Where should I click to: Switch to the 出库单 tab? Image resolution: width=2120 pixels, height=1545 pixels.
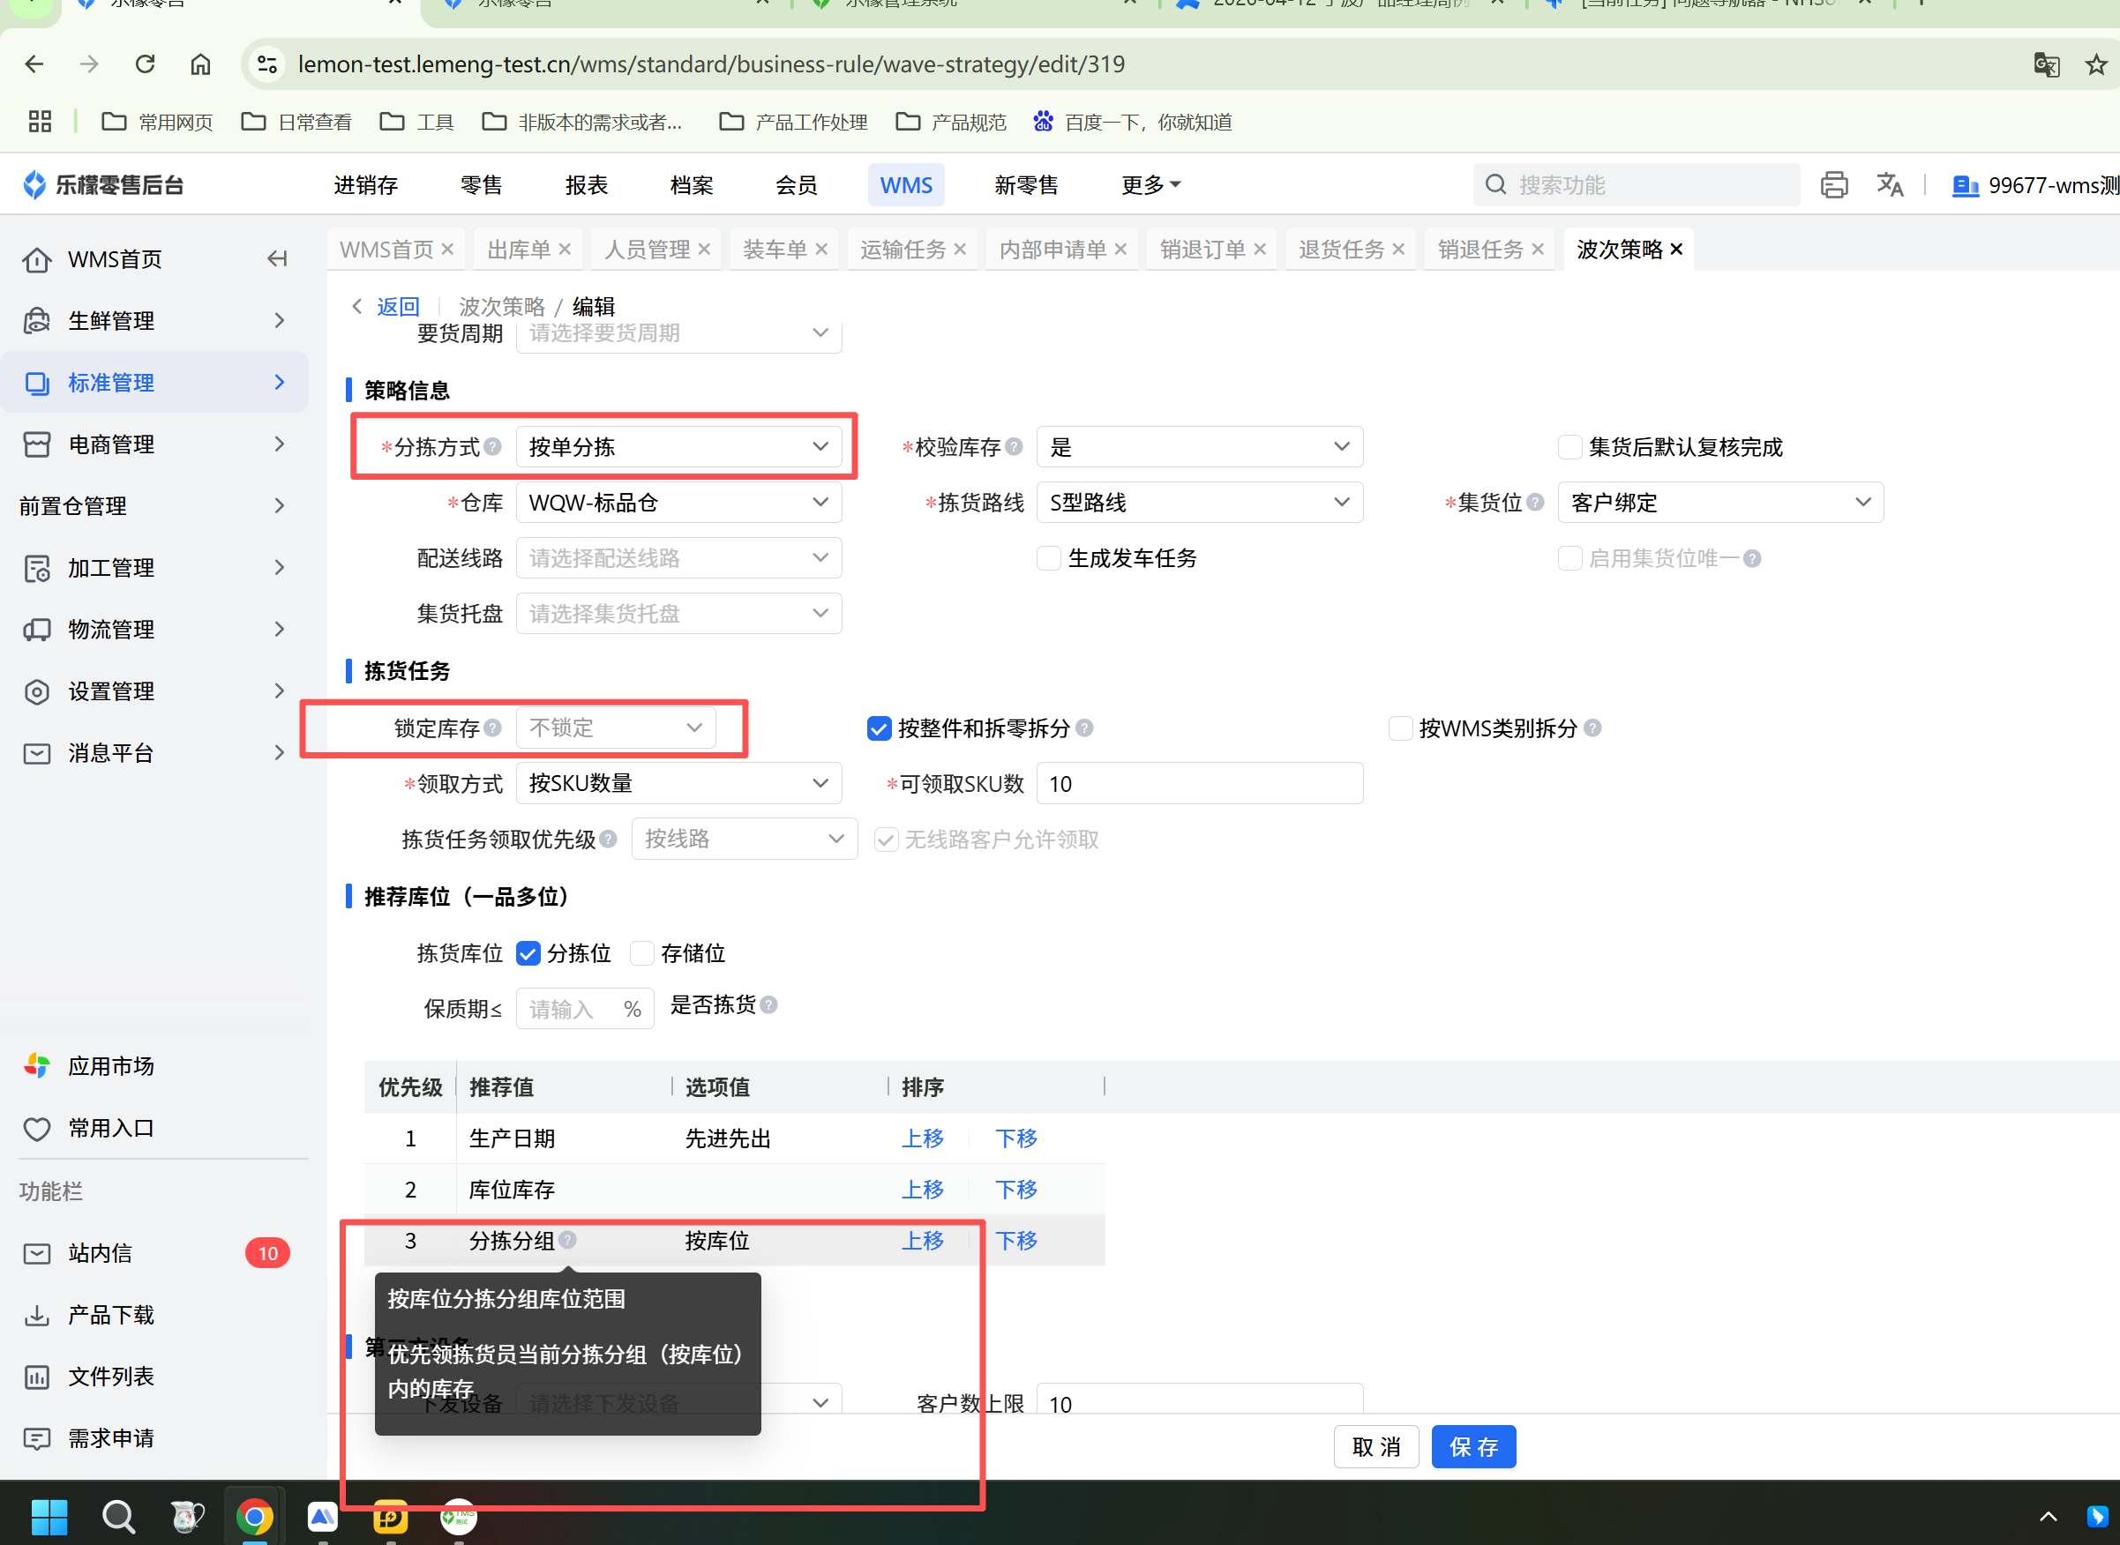518,250
